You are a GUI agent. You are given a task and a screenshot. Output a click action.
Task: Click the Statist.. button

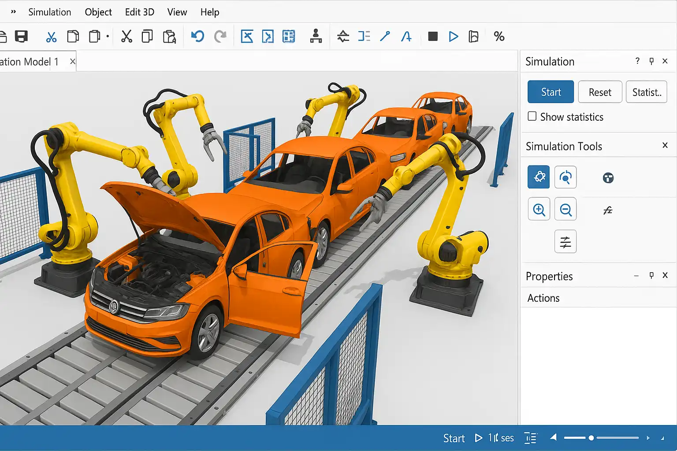click(x=646, y=92)
